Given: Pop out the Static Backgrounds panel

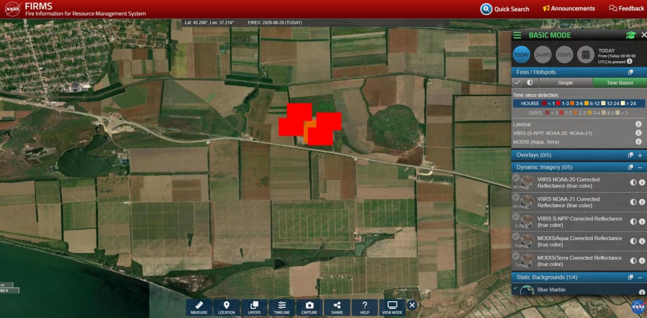Looking at the screenshot, I should [x=630, y=278].
